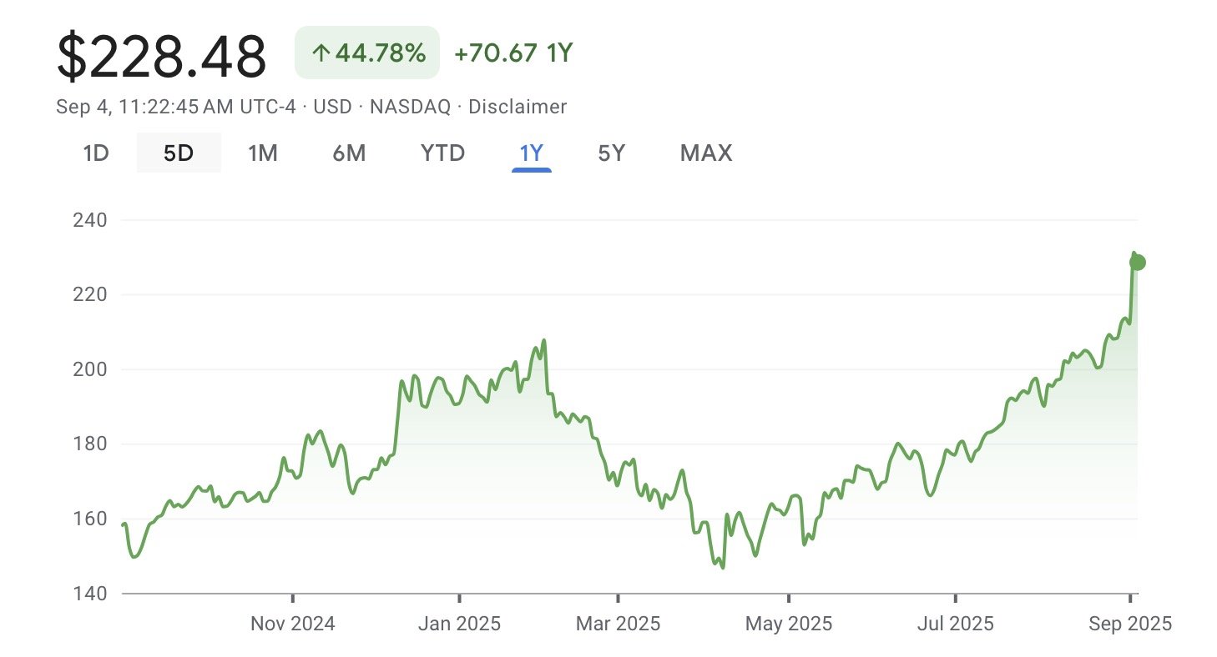Image resolution: width=1217 pixels, height=657 pixels.
Task: Select the 5D range tab
Action: pyautogui.click(x=179, y=153)
